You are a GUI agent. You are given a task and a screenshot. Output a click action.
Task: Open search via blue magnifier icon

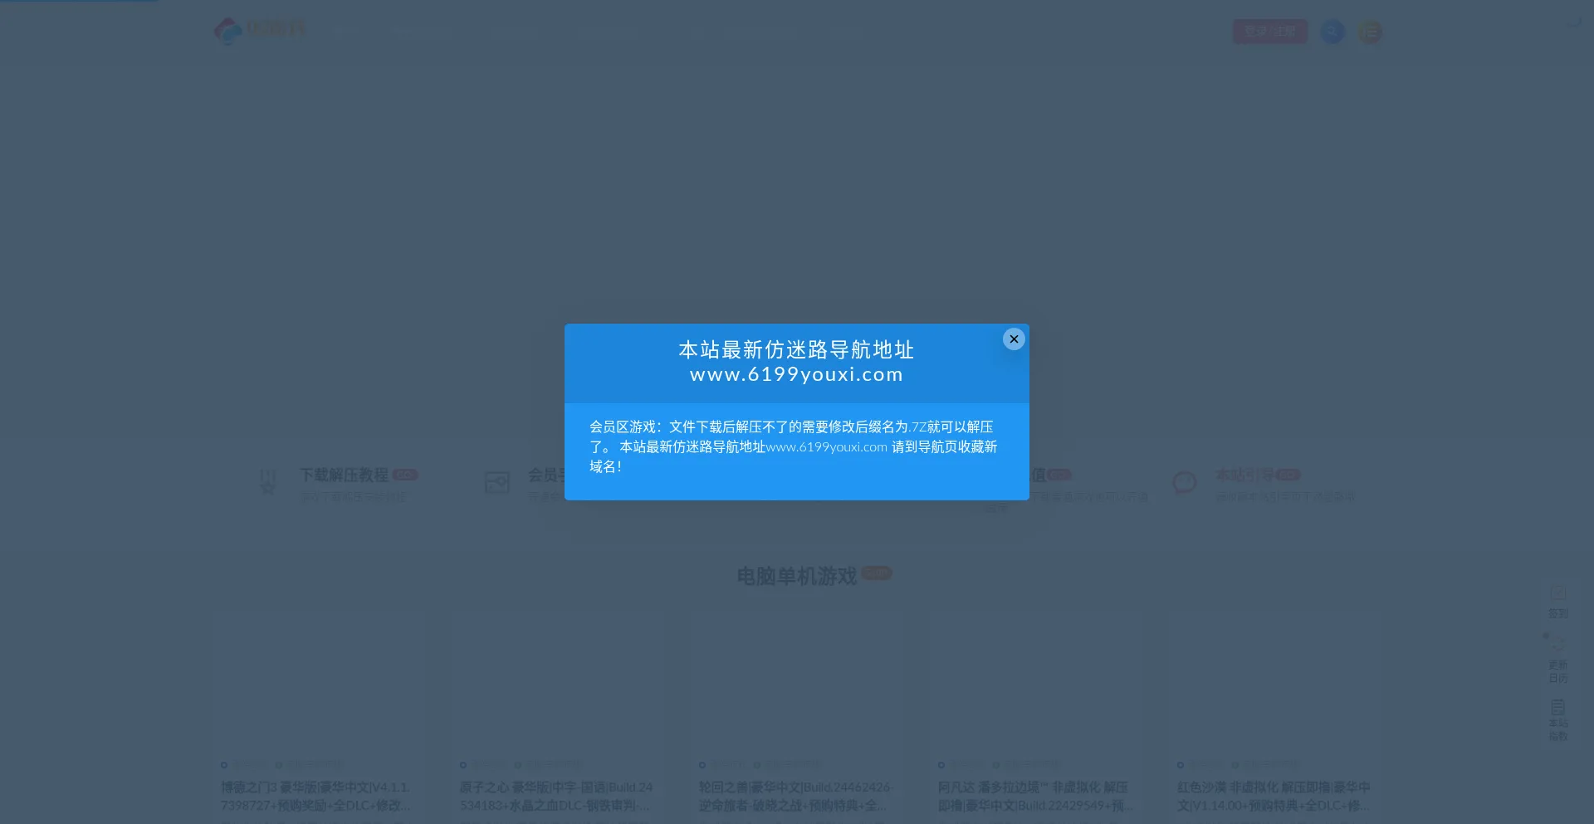tap(1332, 32)
